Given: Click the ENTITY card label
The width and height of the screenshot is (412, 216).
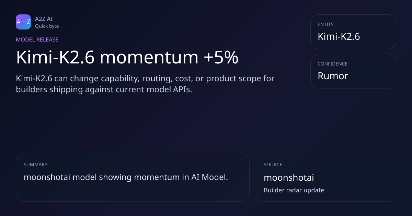Looking at the screenshot, I should 325,24.
